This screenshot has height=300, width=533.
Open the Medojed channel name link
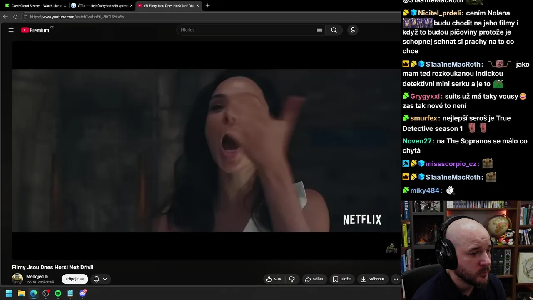coord(35,277)
